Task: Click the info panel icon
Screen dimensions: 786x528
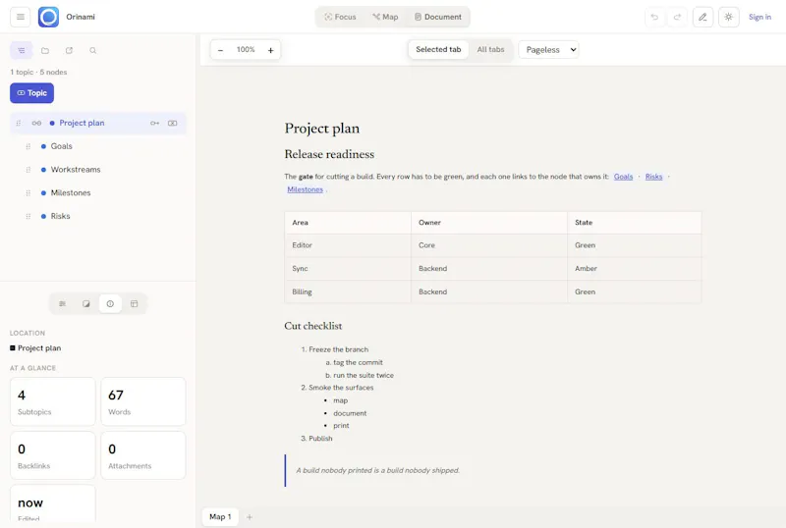Action: click(110, 303)
